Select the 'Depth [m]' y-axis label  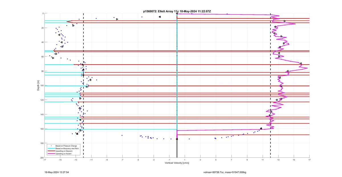(x=38, y=85)
